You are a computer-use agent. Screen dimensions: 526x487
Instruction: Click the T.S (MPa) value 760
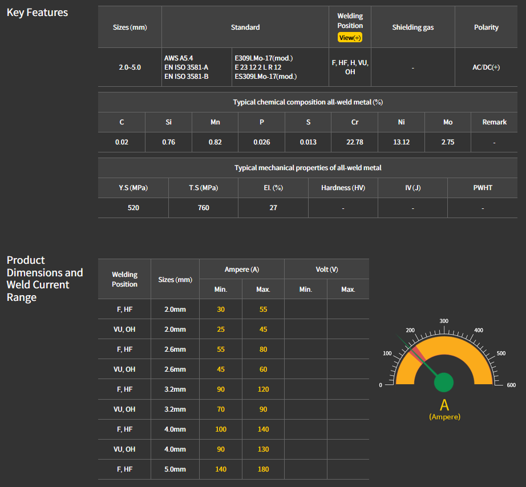(203, 208)
